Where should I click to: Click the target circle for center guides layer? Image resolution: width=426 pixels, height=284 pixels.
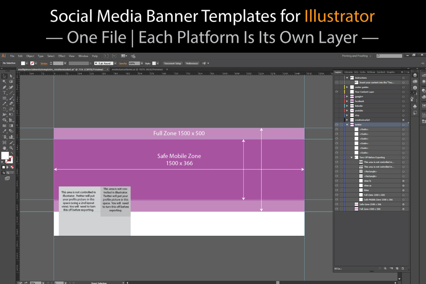[403, 87]
